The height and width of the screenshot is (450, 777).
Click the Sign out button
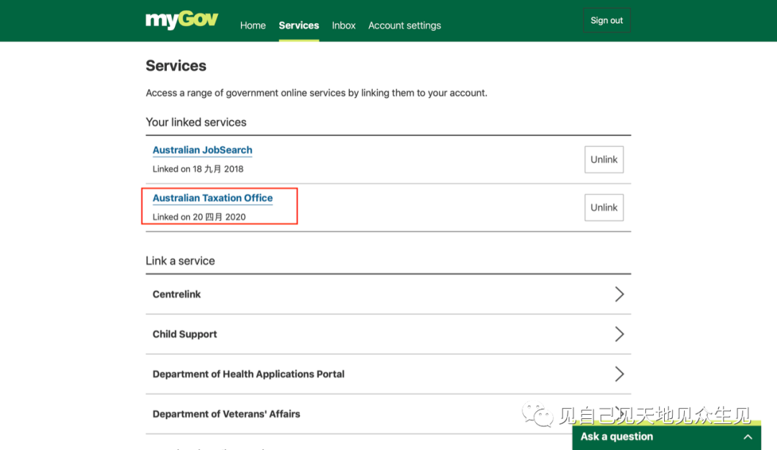pyautogui.click(x=606, y=20)
